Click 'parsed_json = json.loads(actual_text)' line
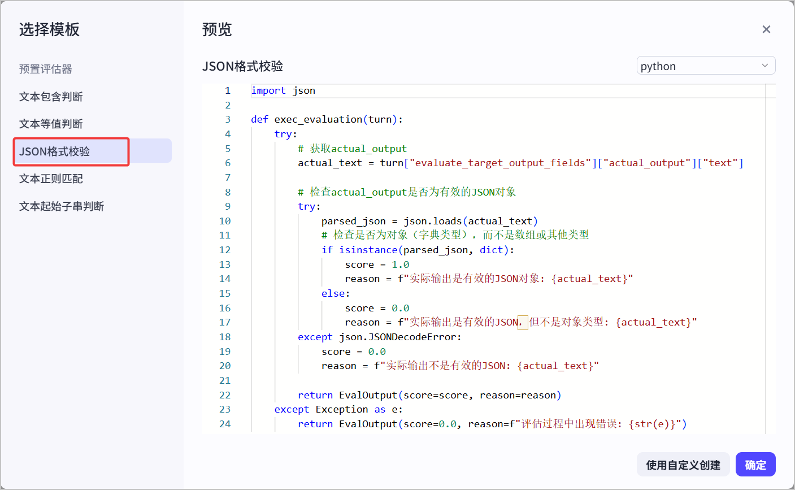This screenshot has width=795, height=490. click(429, 221)
